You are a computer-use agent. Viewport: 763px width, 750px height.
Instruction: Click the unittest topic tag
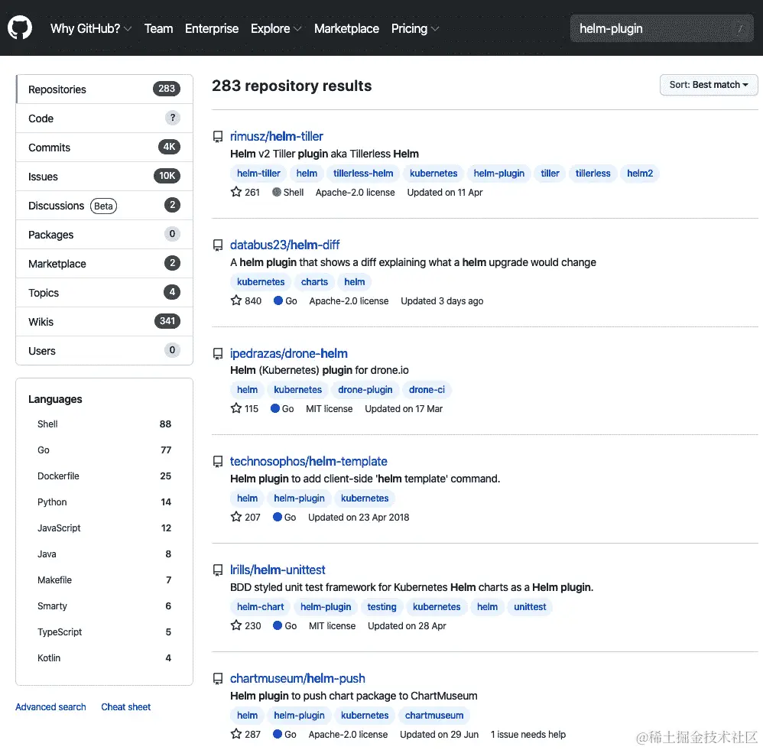tap(530, 607)
